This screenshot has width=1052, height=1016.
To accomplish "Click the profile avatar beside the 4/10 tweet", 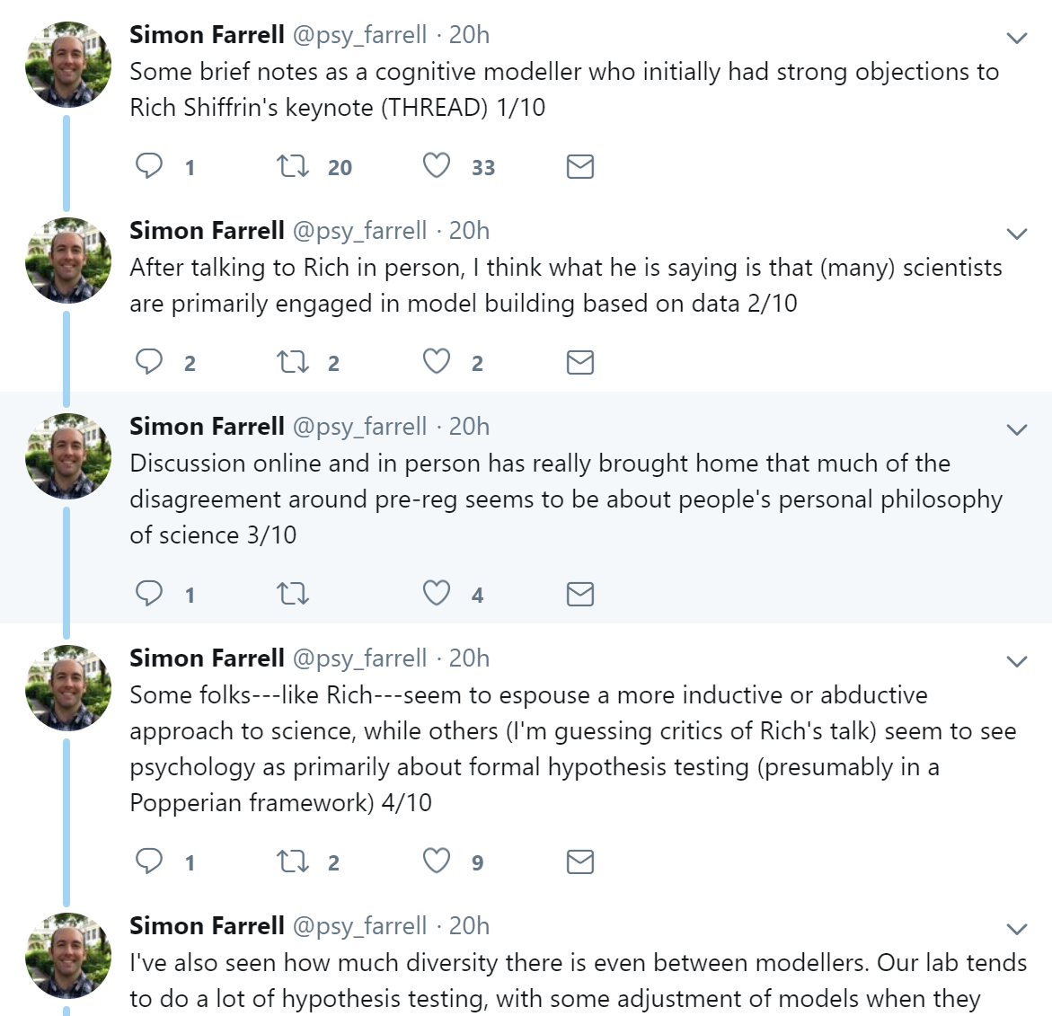I will pyautogui.click(x=68, y=687).
